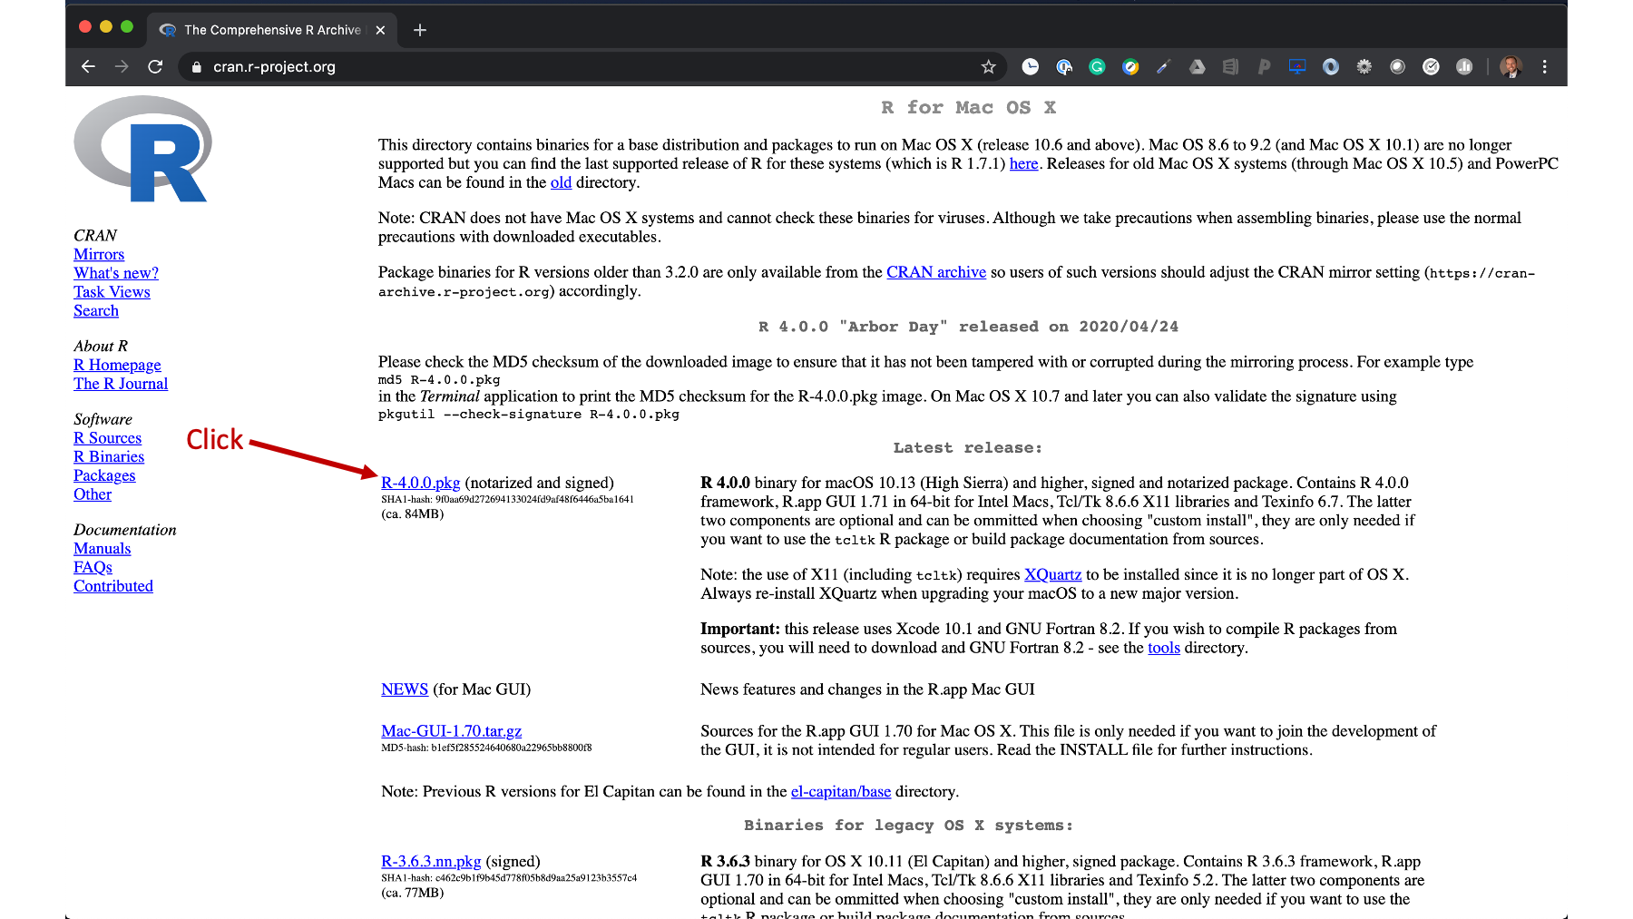Open the FAQs link
1633x919 pixels.
pos(93,567)
